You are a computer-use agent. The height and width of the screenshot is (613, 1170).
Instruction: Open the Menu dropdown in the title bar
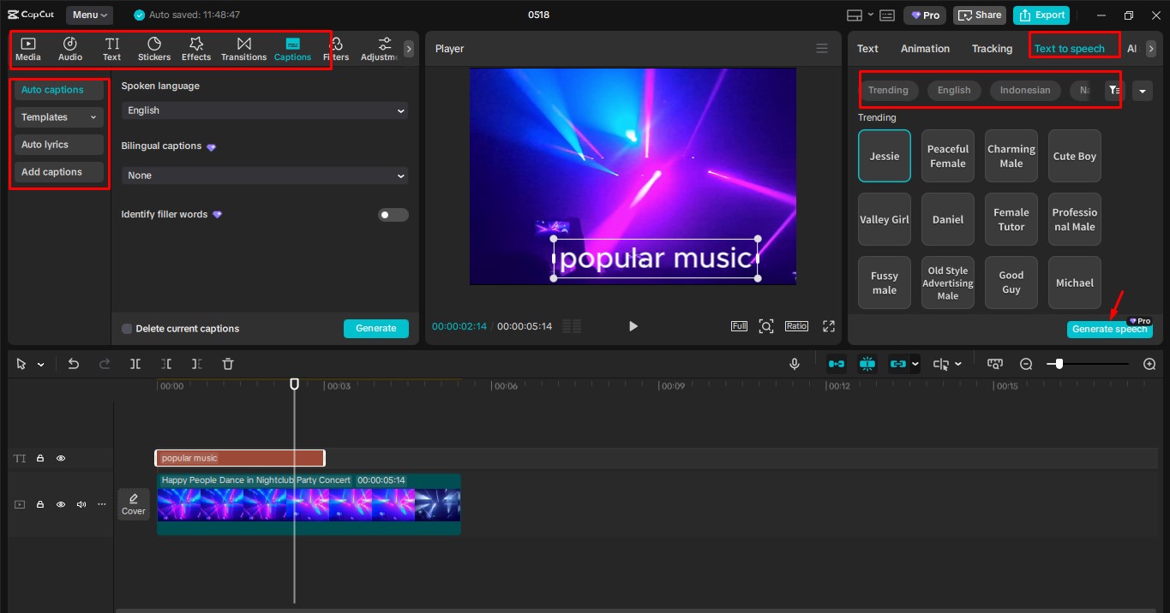coord(91,15)
